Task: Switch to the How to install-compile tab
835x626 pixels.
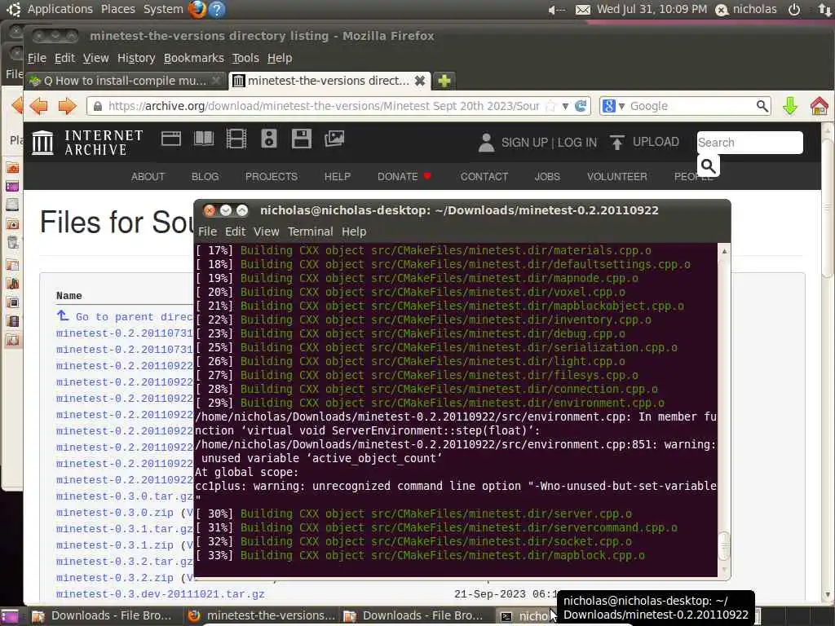Action: point(126,81)
